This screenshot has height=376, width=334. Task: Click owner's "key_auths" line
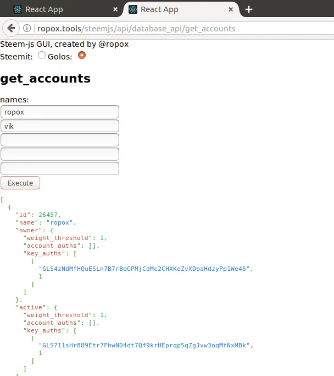point(50,253)
